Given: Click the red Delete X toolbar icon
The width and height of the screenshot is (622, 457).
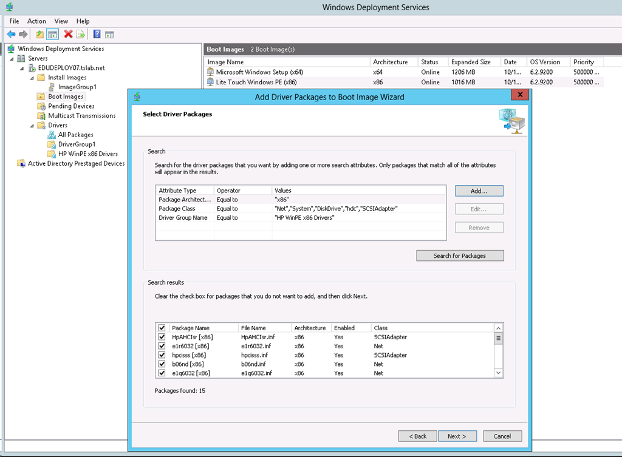Looking at the screenshot, I should tap(67, 34).
